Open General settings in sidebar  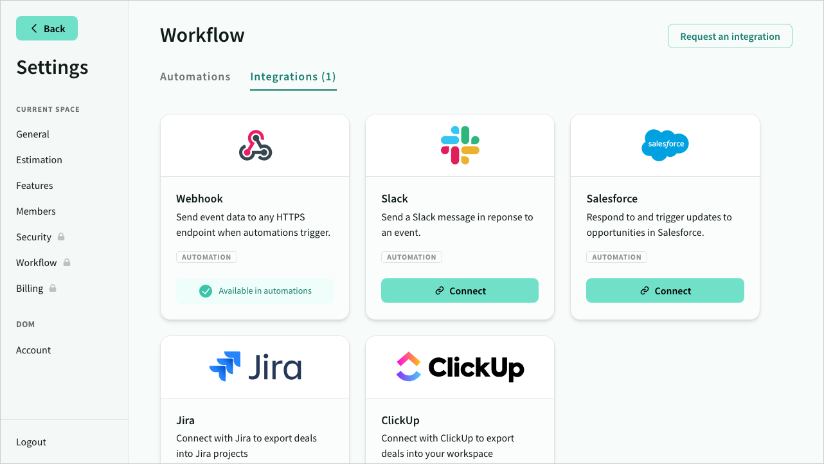tap(33, 134)
